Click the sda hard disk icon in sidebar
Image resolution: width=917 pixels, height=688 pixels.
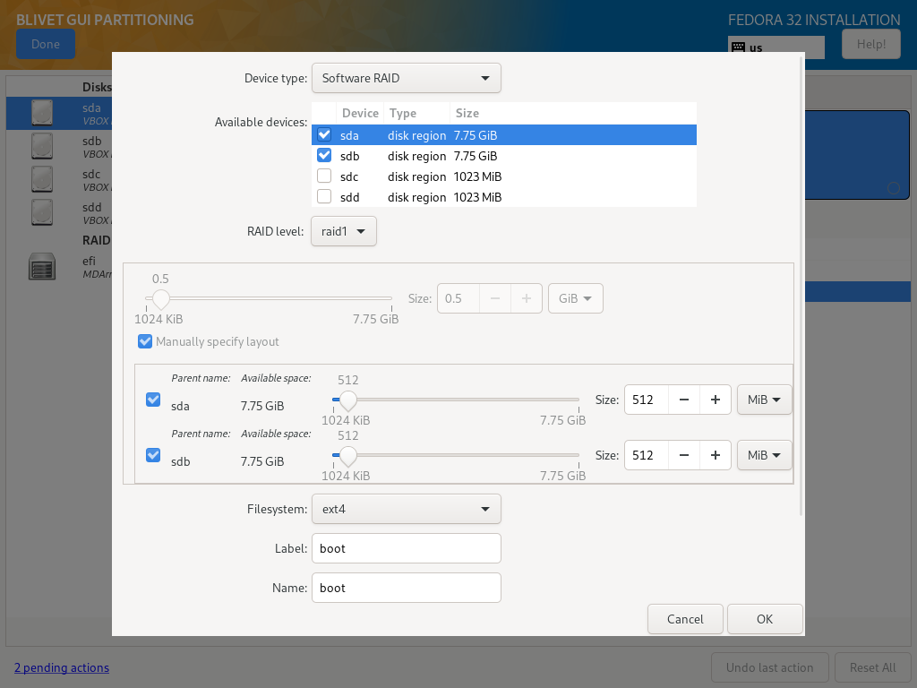click(x=42, y=112)
